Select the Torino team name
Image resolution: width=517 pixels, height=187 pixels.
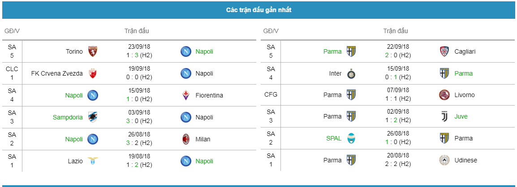(x=74, y=52)
